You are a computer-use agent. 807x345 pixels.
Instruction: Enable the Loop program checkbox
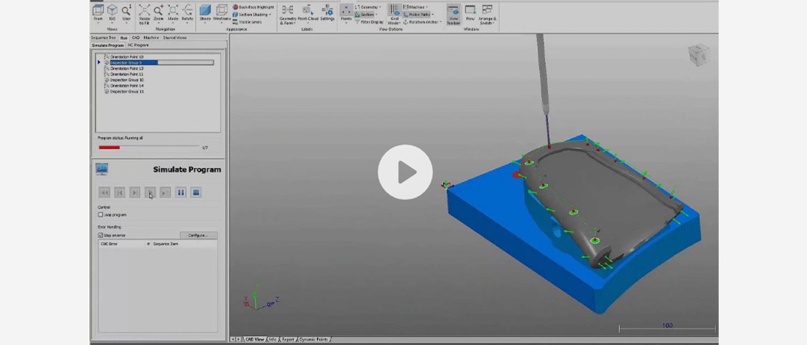tap(101, 215)
